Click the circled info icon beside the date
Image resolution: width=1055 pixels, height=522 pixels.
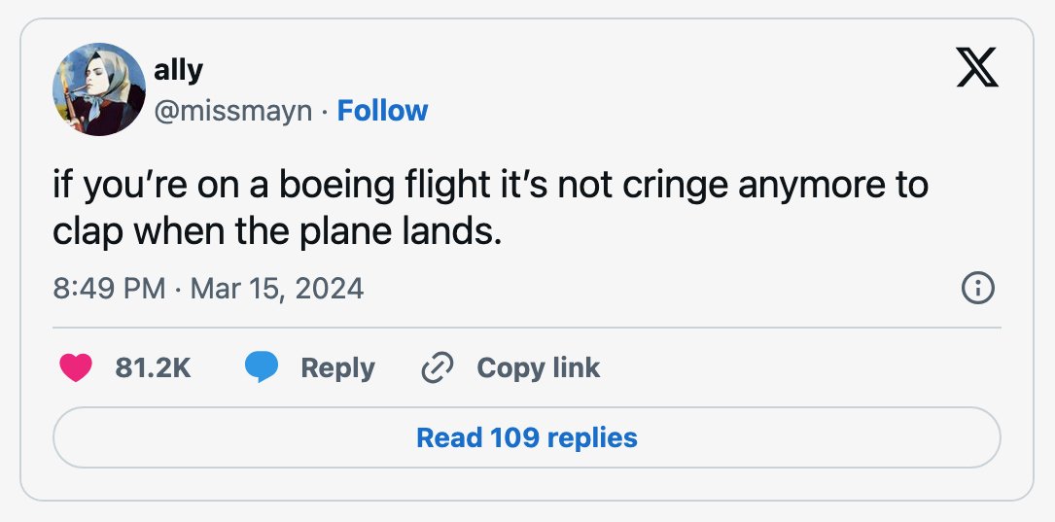click(x=977, y=289)
